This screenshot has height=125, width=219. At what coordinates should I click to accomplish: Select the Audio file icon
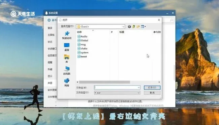(79, 36)
